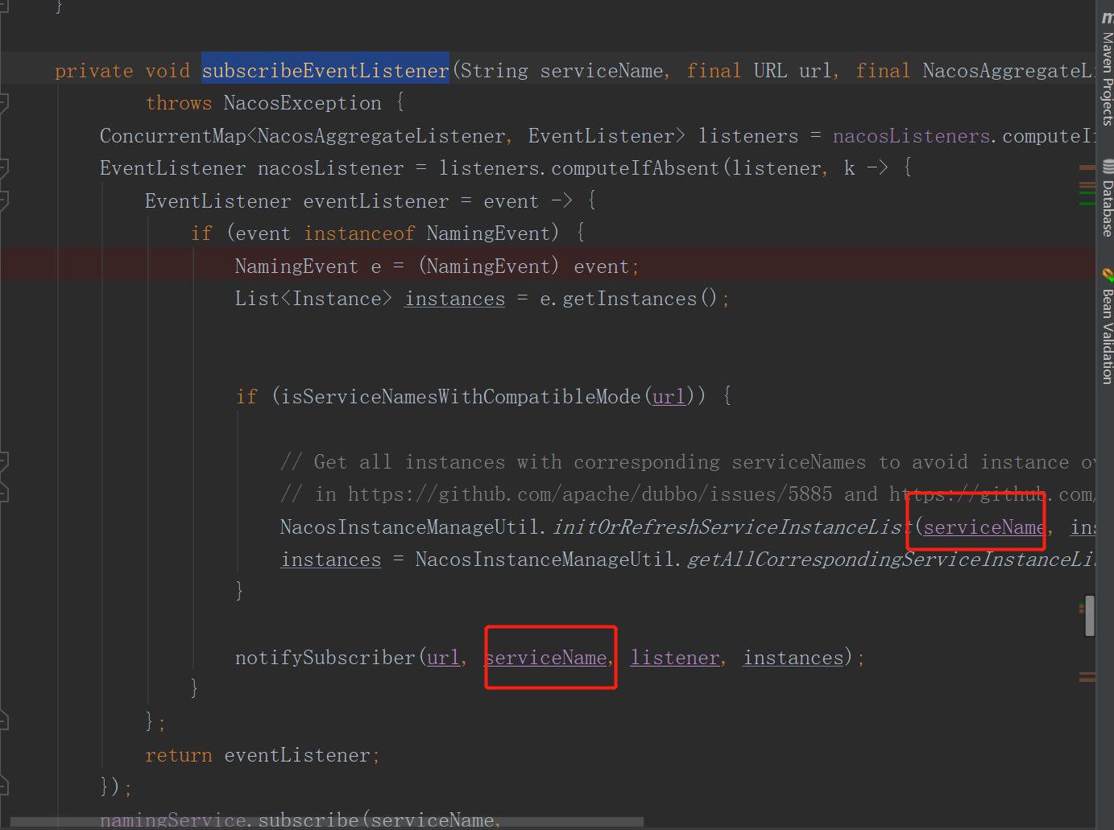Image resolution: width=1114 pixels, height=830 pixels.
Task: Click 'NacosAggregateListener' in the ConcurrentMap generics
Action: coord(382,136)
